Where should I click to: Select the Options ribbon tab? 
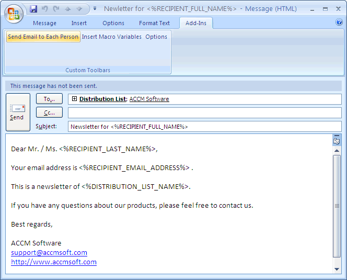113,23
